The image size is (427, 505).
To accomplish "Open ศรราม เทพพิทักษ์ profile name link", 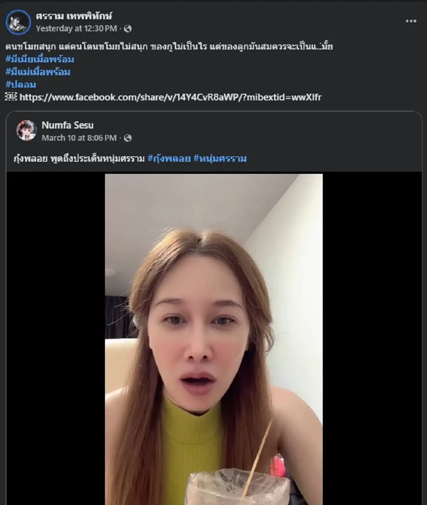I will tap(74, 16).
